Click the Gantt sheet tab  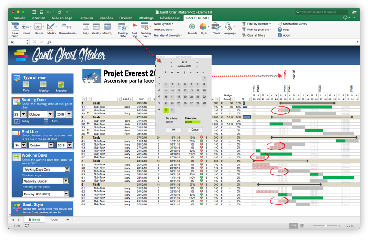[x=34, y=219]
